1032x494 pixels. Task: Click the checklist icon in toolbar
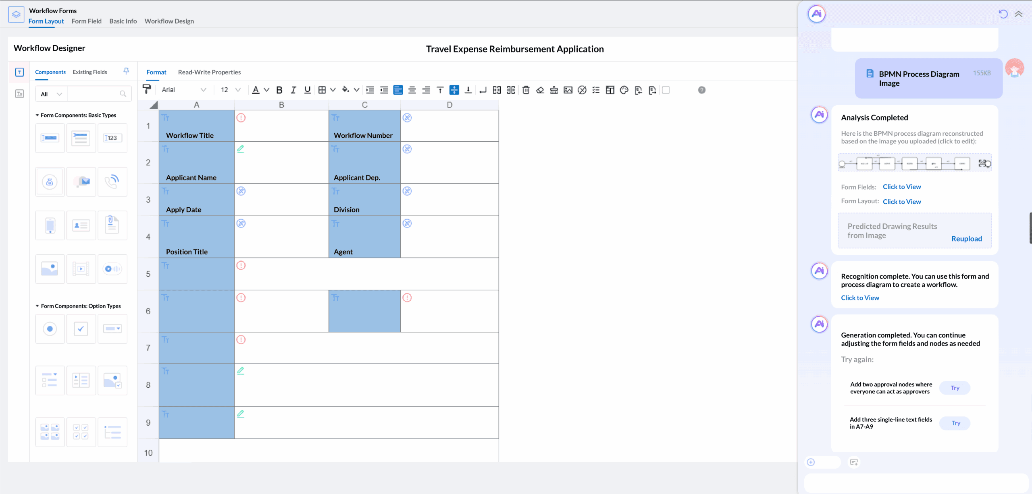tap(596, 90)
